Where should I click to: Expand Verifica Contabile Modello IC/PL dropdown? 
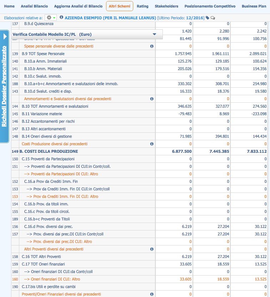tap(154, 34)
